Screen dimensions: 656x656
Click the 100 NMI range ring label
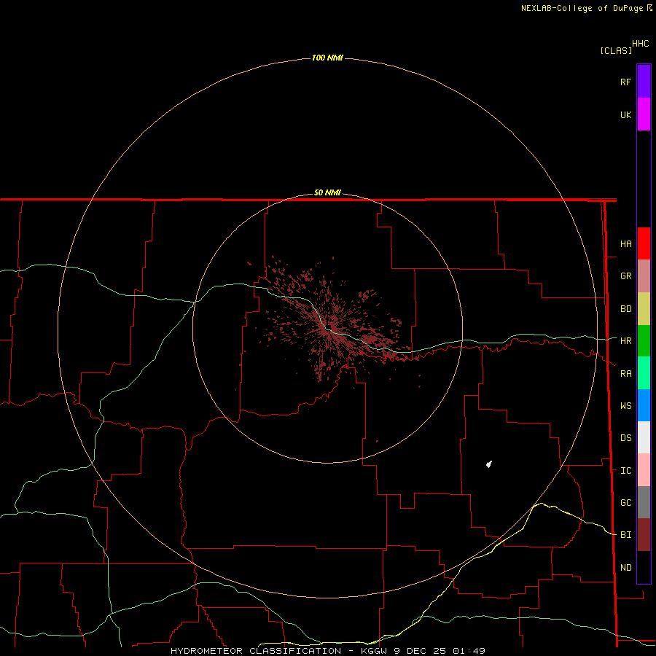tap(327, 58)
